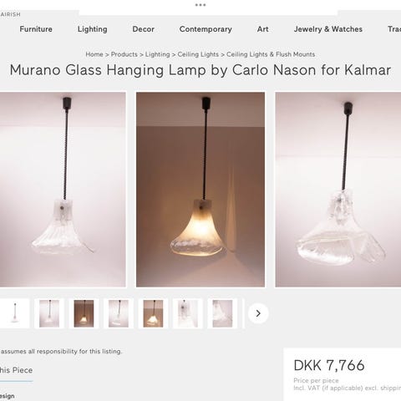The image size is (401, 401).
Task: Open the Lighting menu
Action: coord(92,29)
